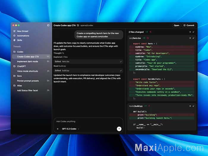Click the Read build.py line

pyautogui.click(x=60, y=66)
